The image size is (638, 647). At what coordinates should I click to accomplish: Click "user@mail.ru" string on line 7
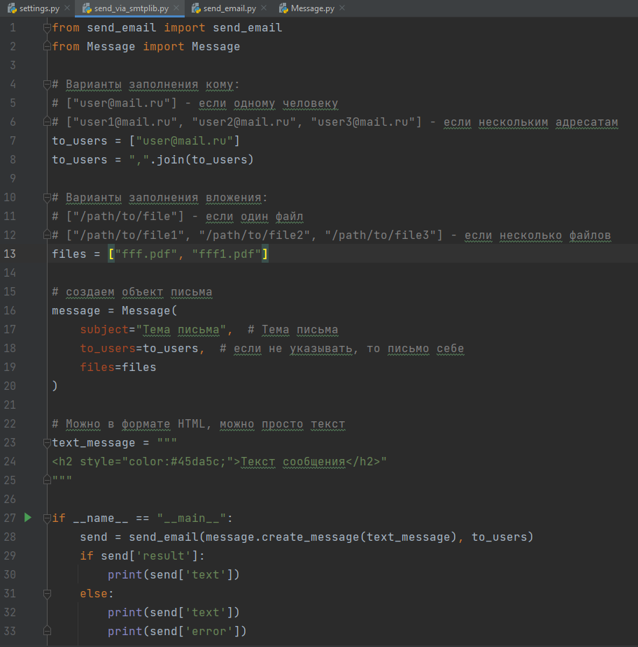pyautogui.click(x=185, y=140)
